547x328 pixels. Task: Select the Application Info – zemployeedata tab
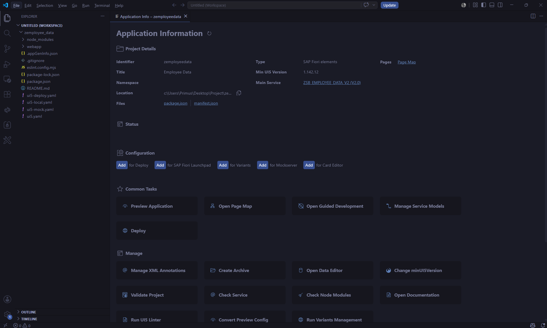tap(150, 17)
